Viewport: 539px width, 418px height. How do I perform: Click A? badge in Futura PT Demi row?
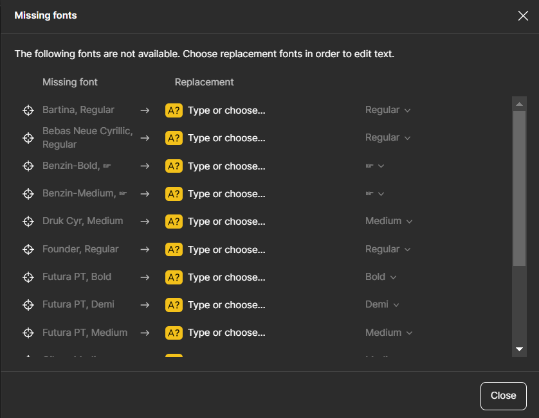(174, 305)
